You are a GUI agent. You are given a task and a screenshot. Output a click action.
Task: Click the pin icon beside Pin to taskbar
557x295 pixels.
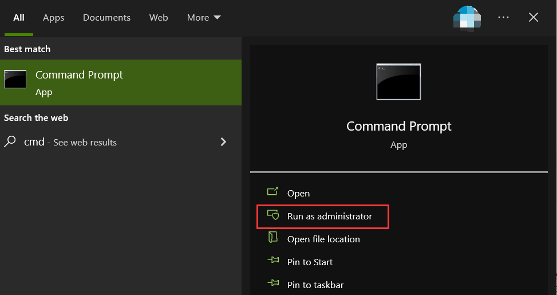[x=273, y=283]
